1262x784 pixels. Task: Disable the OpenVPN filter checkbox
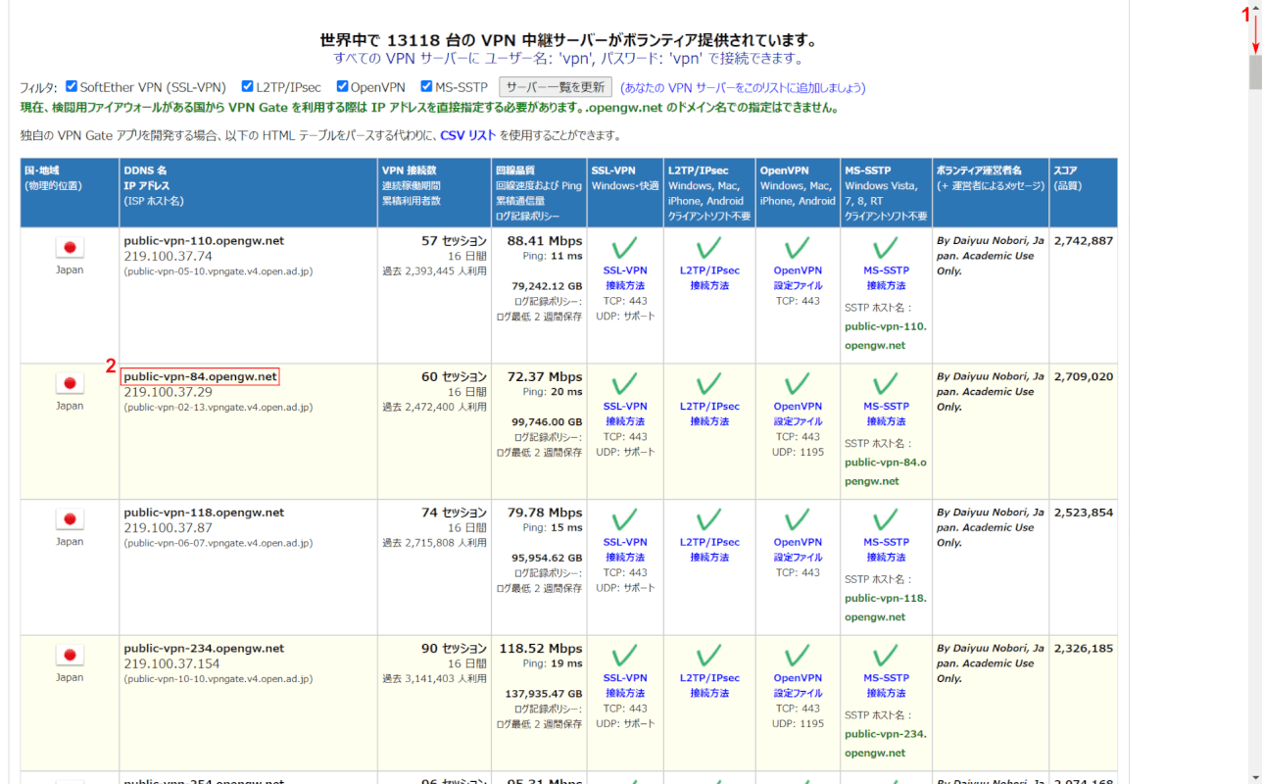[342, 86]
